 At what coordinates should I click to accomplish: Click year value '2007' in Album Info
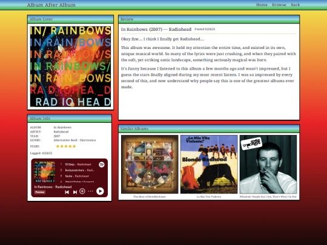(57, 136)
